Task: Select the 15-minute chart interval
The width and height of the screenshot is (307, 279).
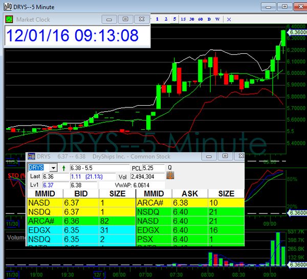Action: click(x=183, y=19)
